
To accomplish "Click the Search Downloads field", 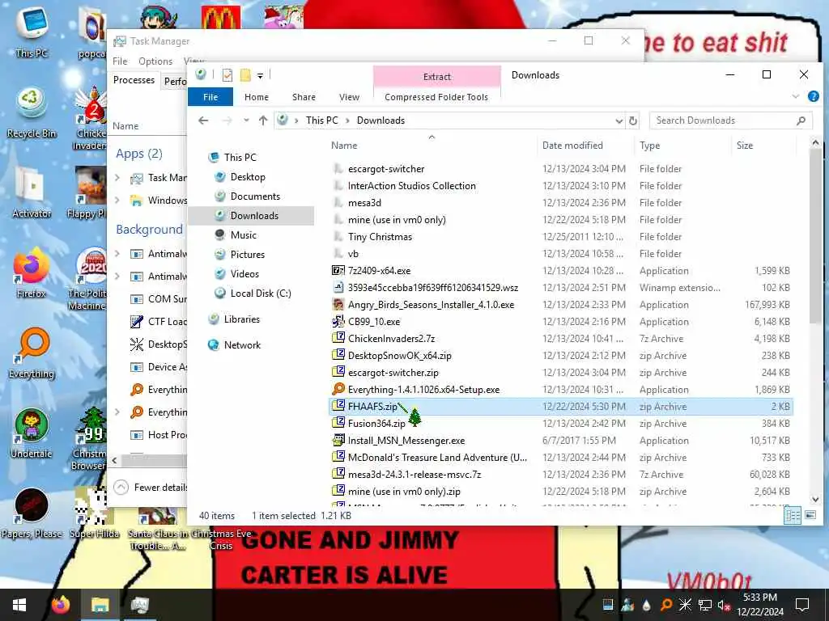I will (731, 120).
